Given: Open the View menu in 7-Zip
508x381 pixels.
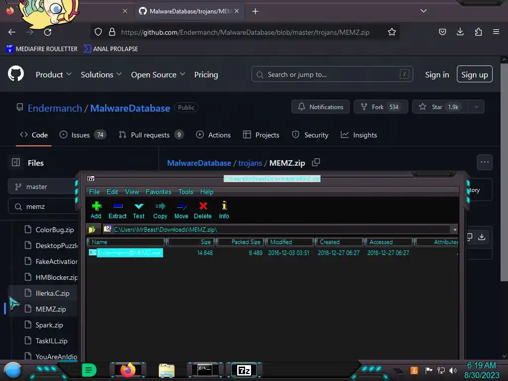Looking at the screenshot, I should click(132, 191).
